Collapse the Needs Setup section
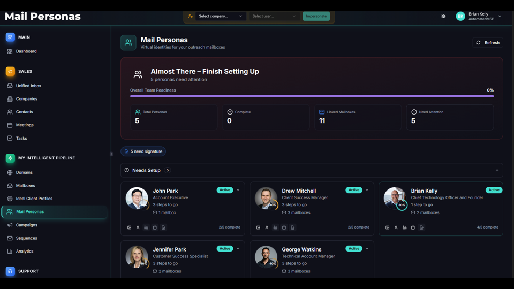 [497, 170]
